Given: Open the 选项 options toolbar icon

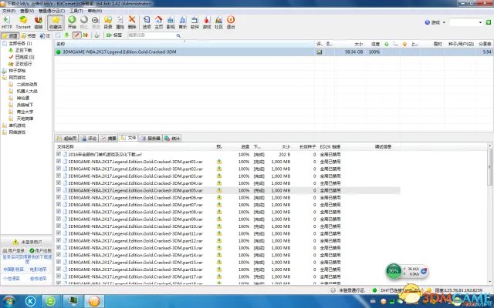Looking at the screenshot, I should tap(147, 22).
